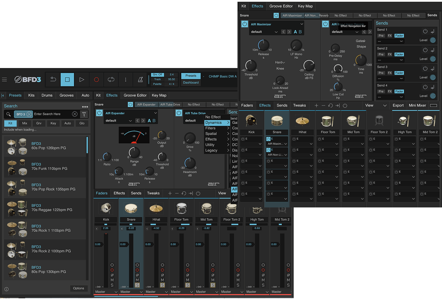This screenshot has height=299, width=442.
Task: Open the Grooves browser tab
Action: pos(66,95)
